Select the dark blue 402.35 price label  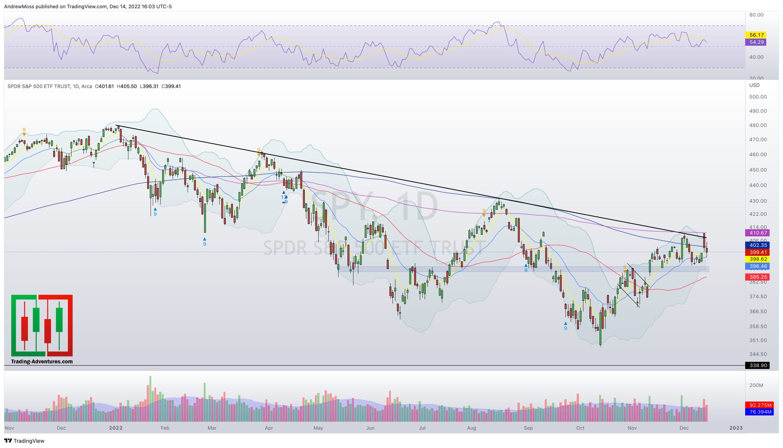[758, 245]
